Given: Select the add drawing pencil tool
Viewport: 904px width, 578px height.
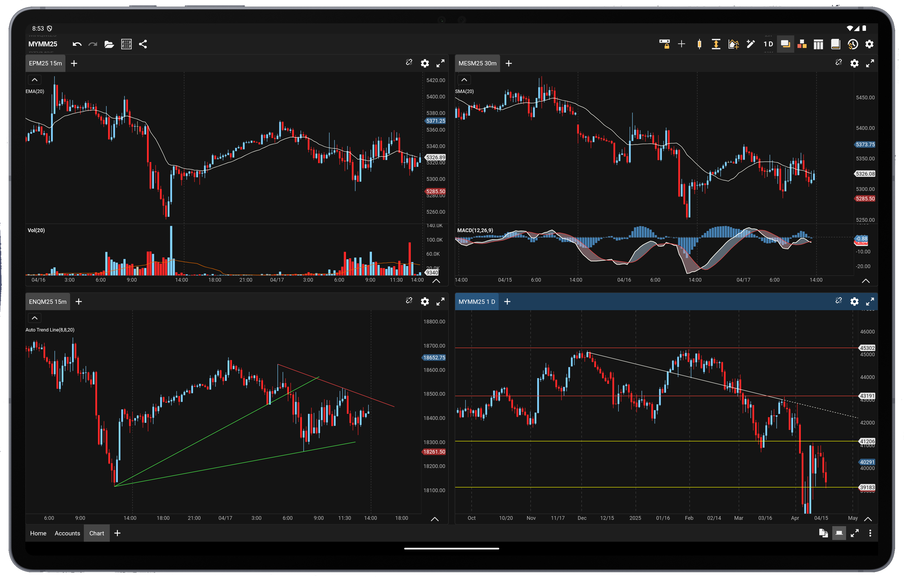Looking at the screenshot, I should pos(750,44).
